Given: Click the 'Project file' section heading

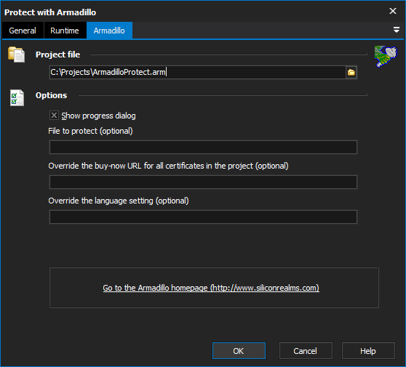Looking at the screenshot, I should coord(57,55).
